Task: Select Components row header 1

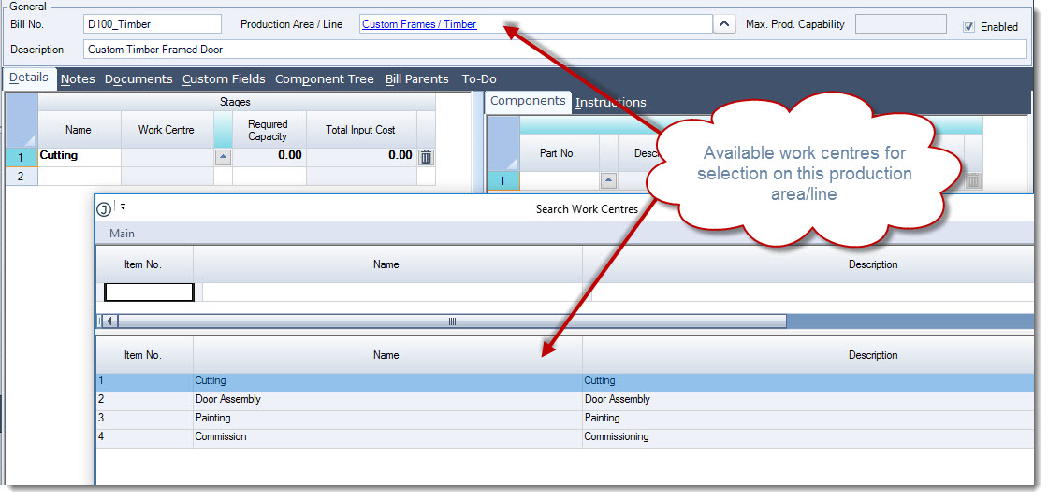Action: tap(503, 180)
